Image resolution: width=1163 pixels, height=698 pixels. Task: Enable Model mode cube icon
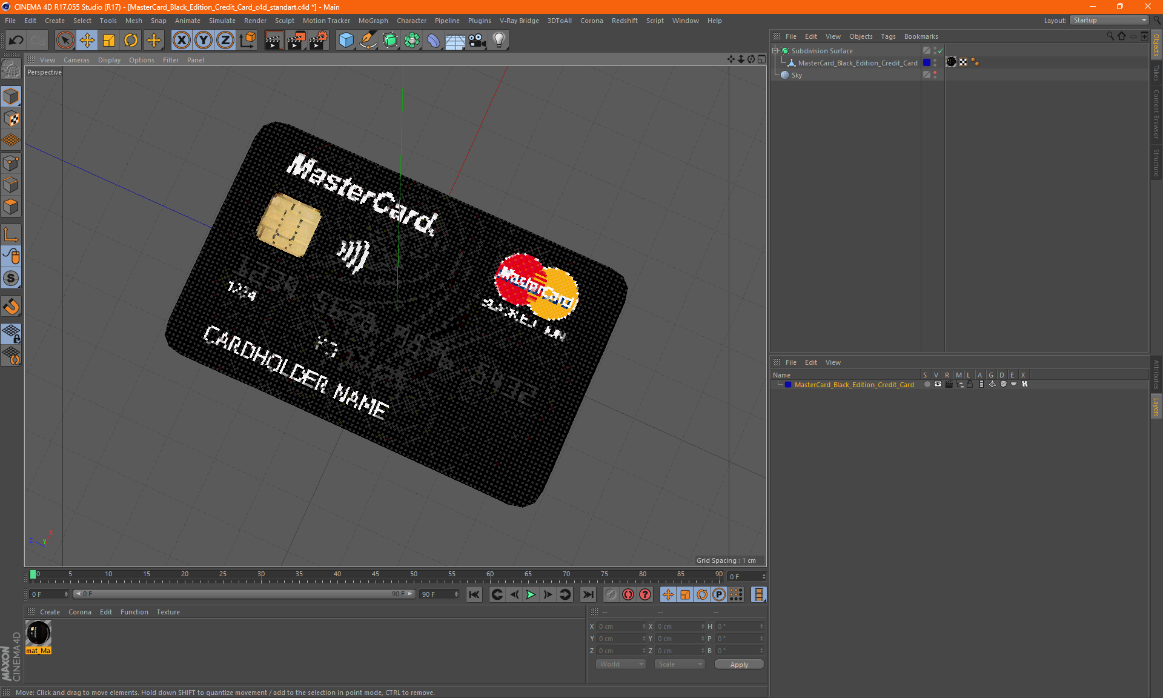(x=11, y=96)
